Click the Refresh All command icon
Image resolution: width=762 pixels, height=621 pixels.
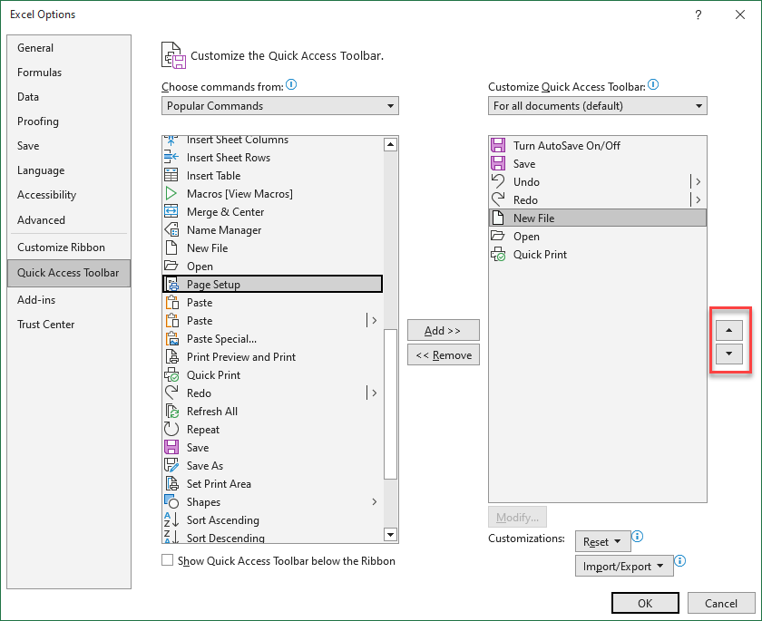pos(171,411)
